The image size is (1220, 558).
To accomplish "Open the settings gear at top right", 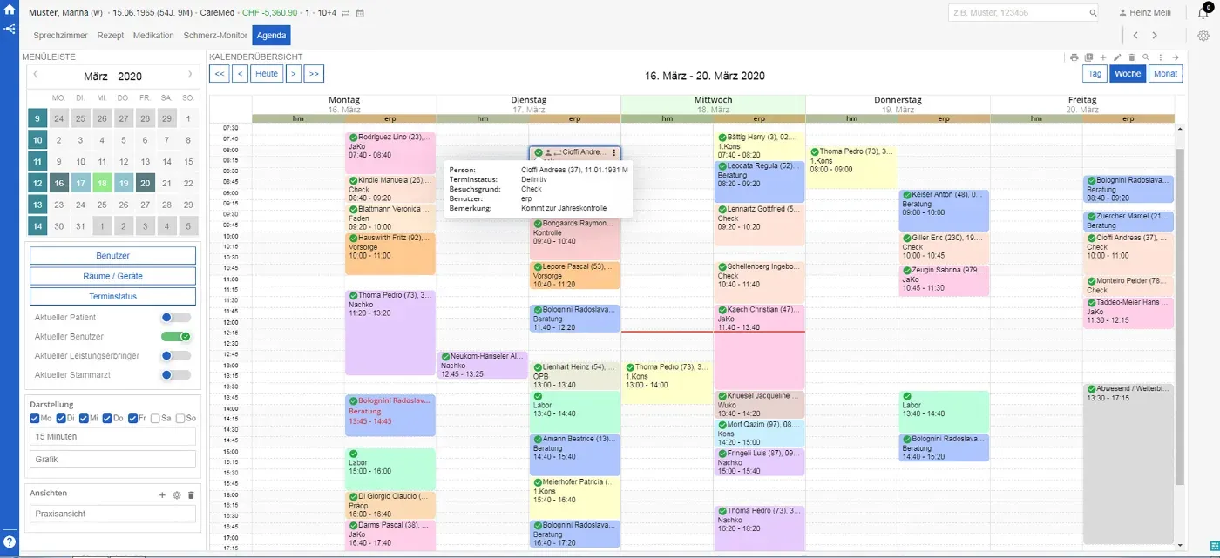I will coord(1203,36).
